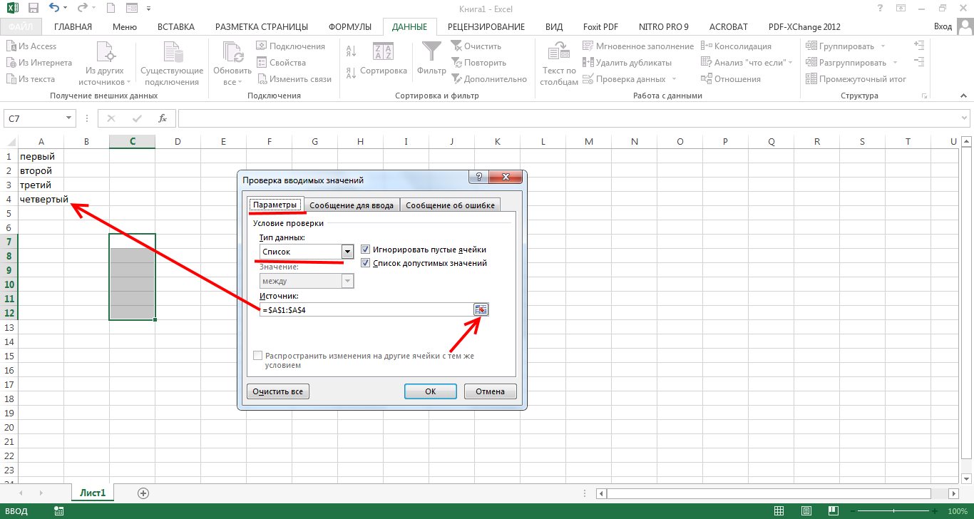Click the Отмена button
The image size is (974, 519).
click(x=490, y=391)
